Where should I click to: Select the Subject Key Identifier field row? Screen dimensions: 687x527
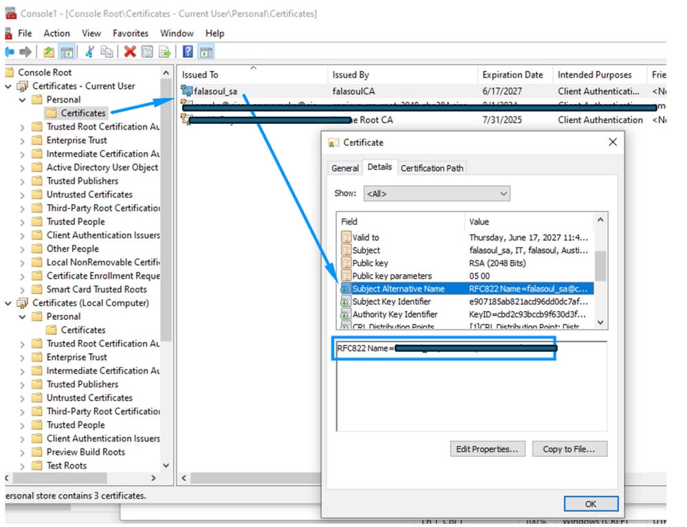coord(391,301)
